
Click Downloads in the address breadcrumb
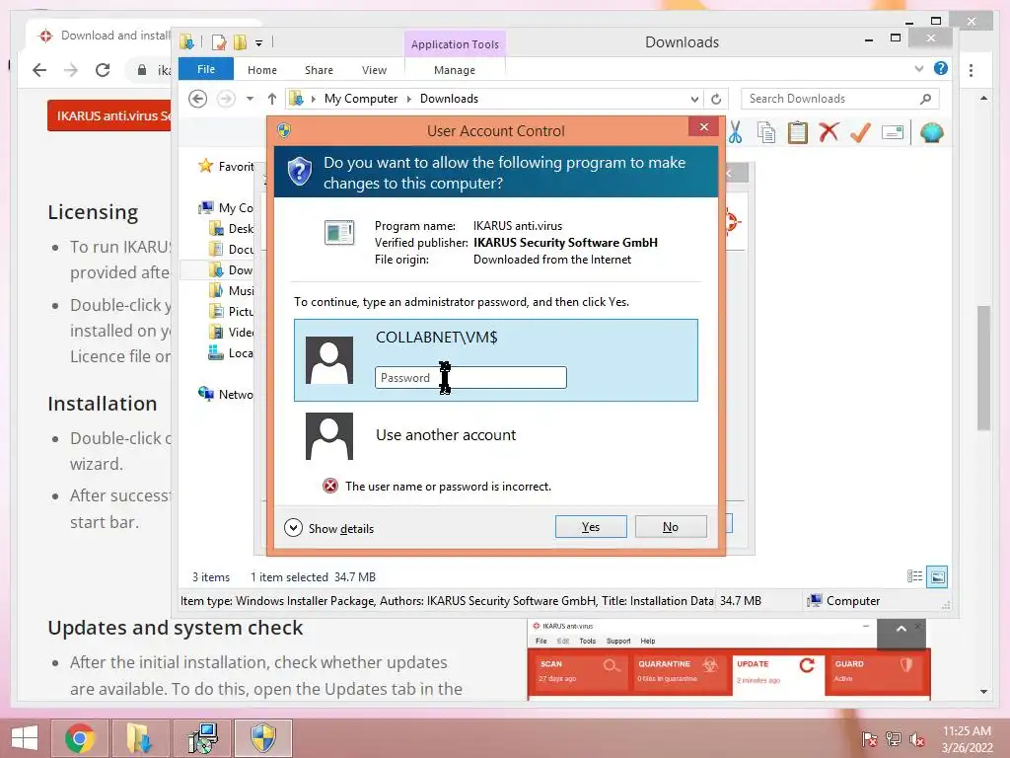[449, 99]
